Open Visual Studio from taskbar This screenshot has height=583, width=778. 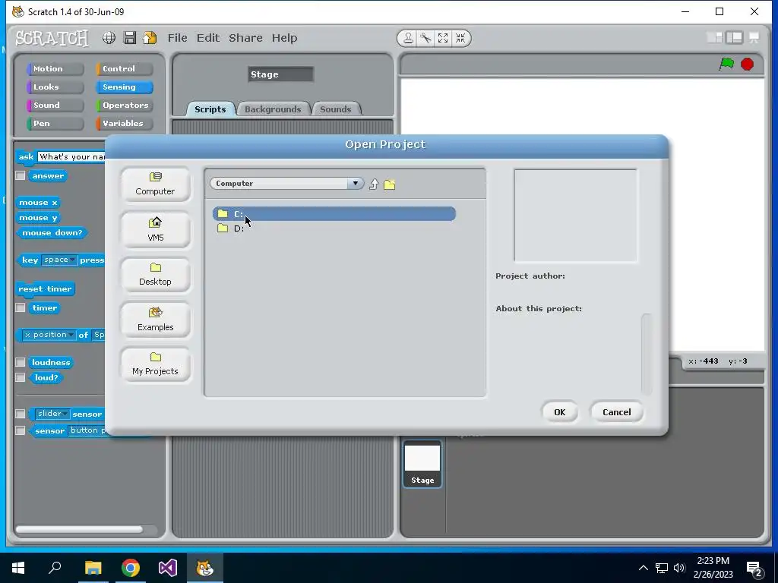tap(168, 568)
